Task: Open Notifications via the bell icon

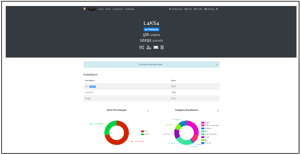Action: (x=170, y=9)
